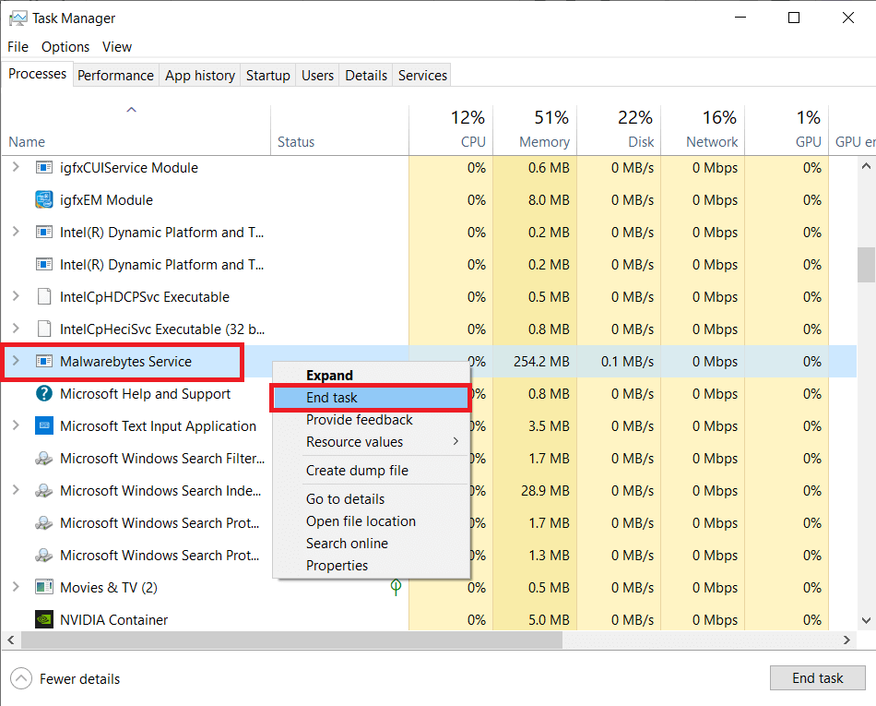Choose Create dump file in context menu
This screenshot has width=876, height=706.
(371, 471)
